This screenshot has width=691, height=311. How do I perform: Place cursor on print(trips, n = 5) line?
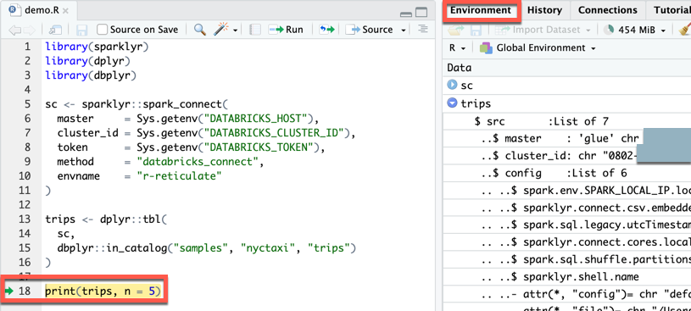(104, 291)
